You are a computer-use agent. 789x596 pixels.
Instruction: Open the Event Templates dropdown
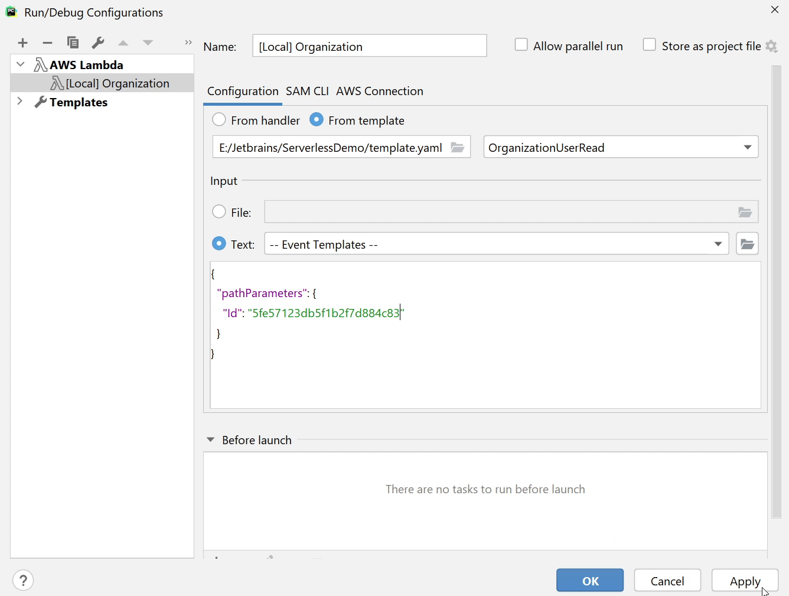tap(496, 244)
